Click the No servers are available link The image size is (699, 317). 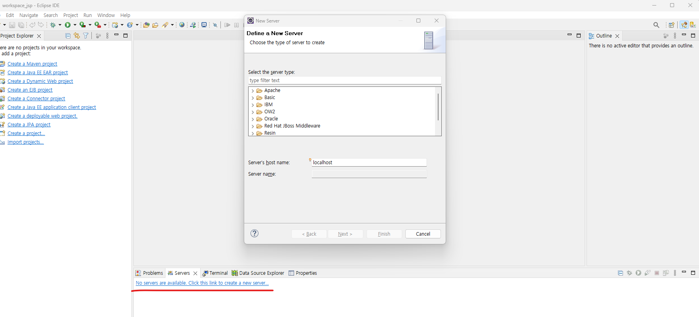(x=202, y=283)
